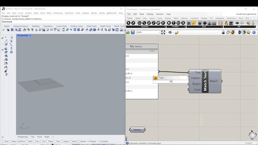The width and height of the screenshot is (258, 145).
Task: Switch to Top viewport tab
Action: point(33,137)
